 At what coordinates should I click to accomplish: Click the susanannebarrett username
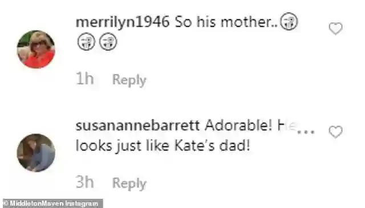click(137, 126)
